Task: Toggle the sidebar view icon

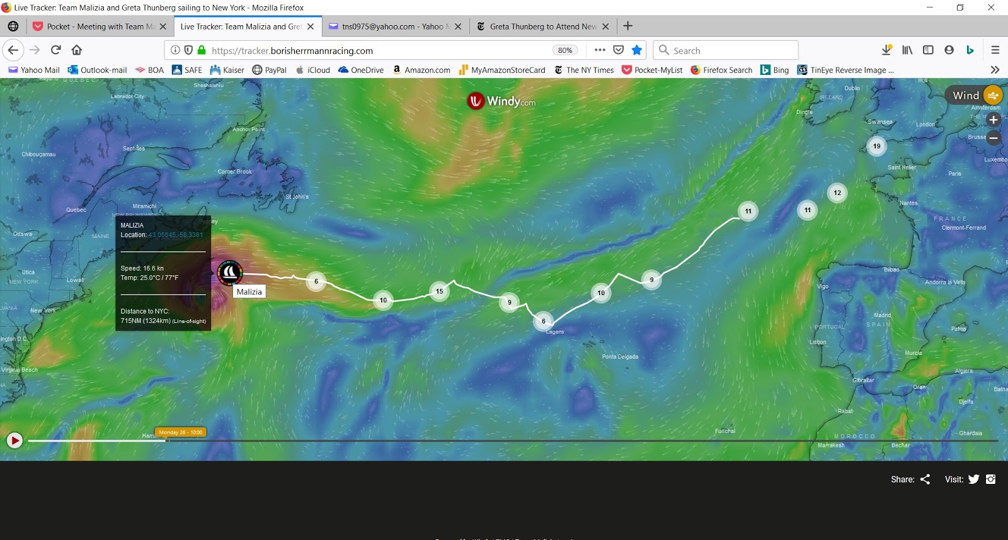Action: tap(928, 50)
